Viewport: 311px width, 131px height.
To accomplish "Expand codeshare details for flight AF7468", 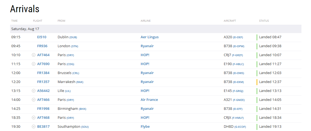I will click(34, 117).
